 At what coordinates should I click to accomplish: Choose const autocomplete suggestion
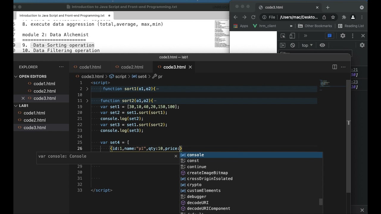point(251,161)
